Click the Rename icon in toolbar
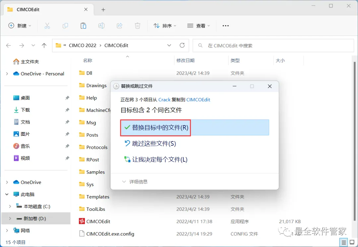358x247 pixels. [101, 26]
